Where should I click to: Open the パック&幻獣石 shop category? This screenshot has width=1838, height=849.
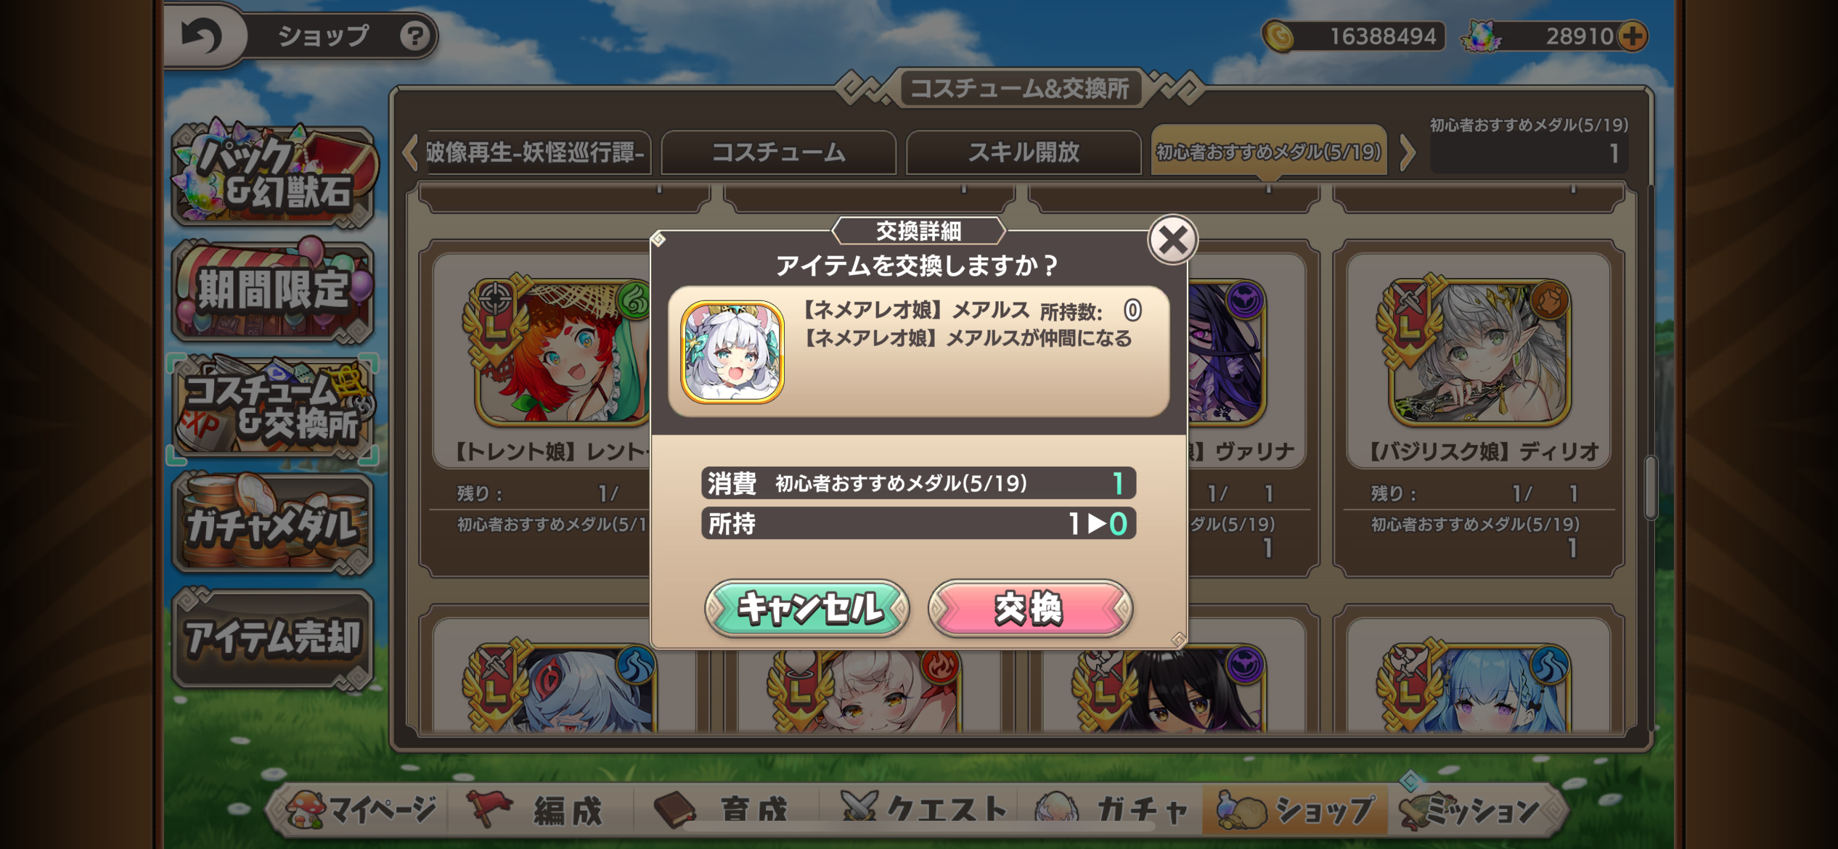coord(273,174)
